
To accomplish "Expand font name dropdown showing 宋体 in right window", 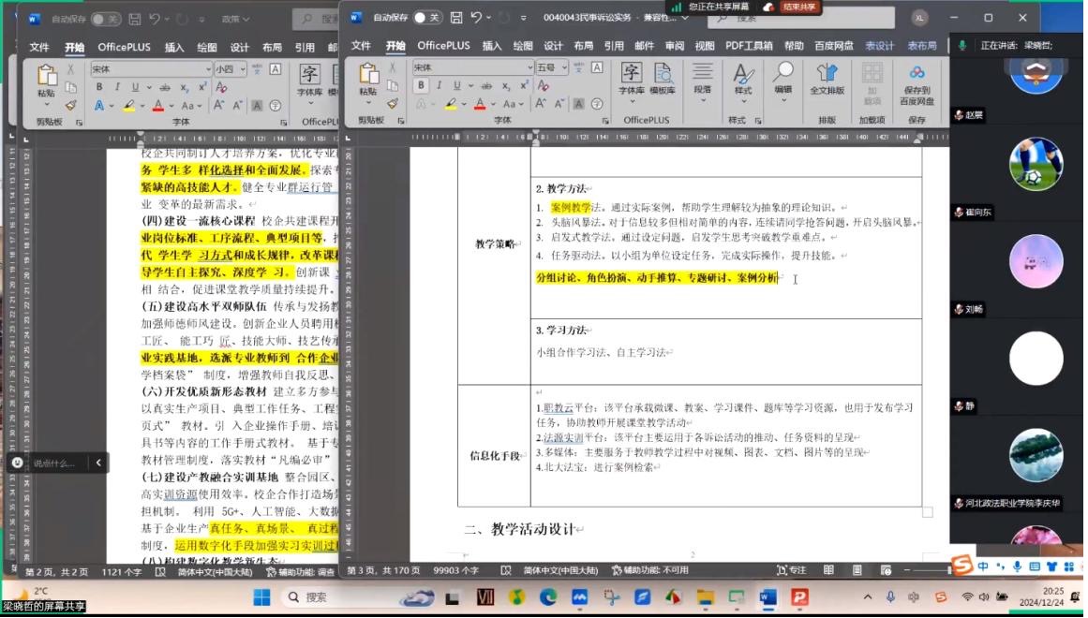I will tap(529, 67).
